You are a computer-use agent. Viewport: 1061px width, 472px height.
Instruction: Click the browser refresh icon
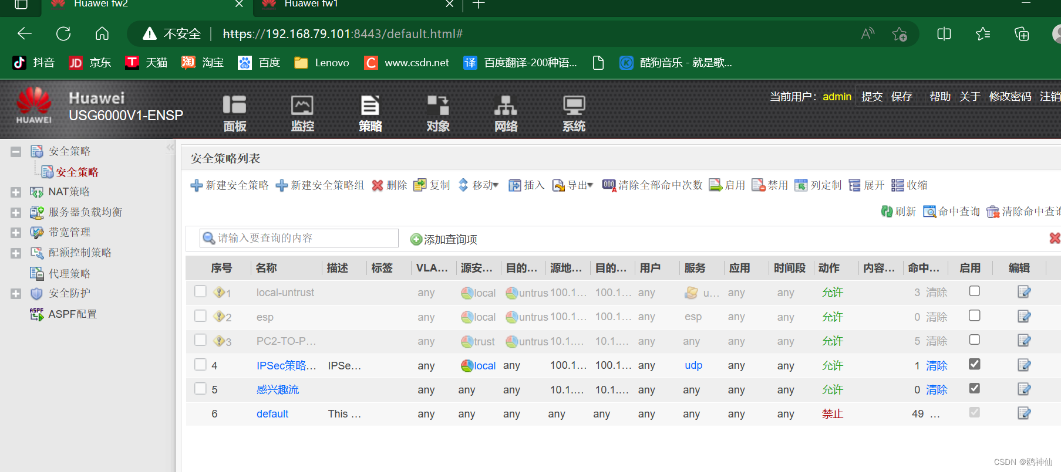pyautogui.click(x=63, y=34)
